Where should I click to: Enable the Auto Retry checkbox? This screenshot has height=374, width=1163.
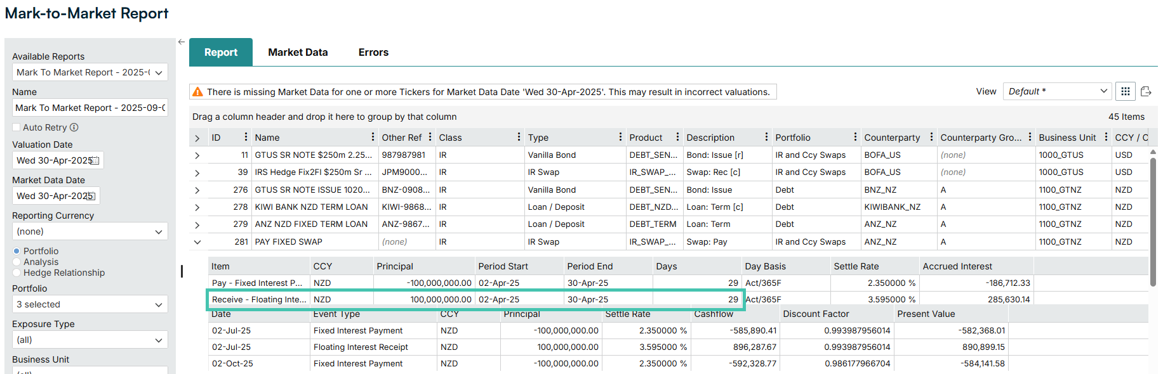[x=17, y=127]
